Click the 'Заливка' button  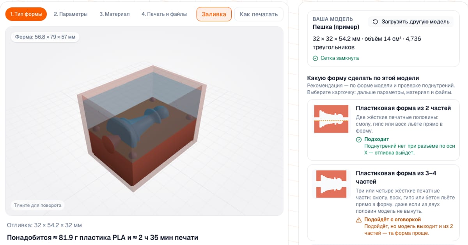(214, 14)
